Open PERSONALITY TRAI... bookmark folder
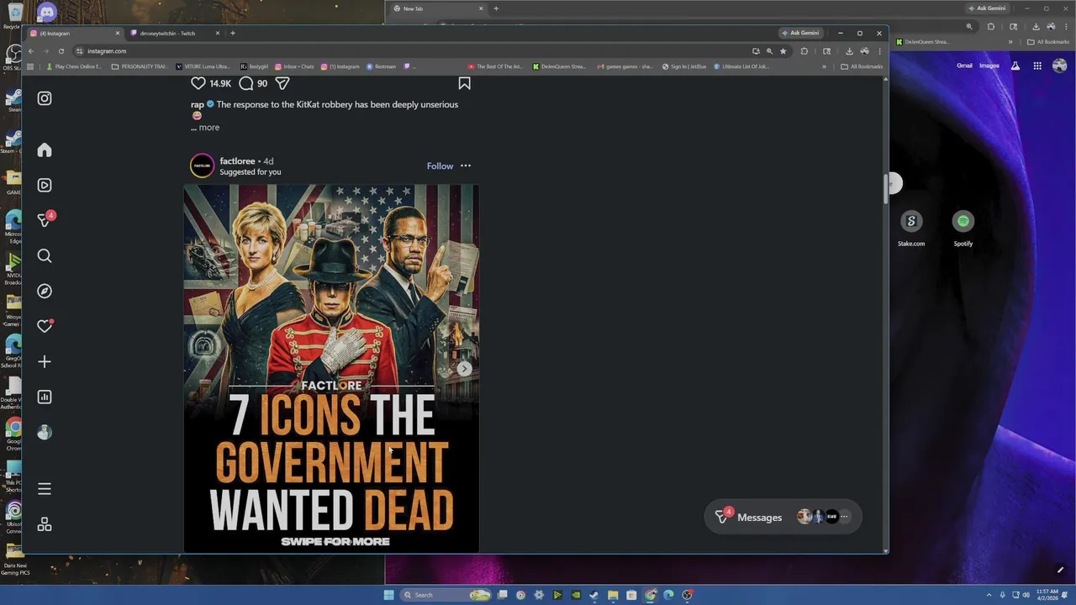Screen dimensions: 1076x605 coord(140,66)
